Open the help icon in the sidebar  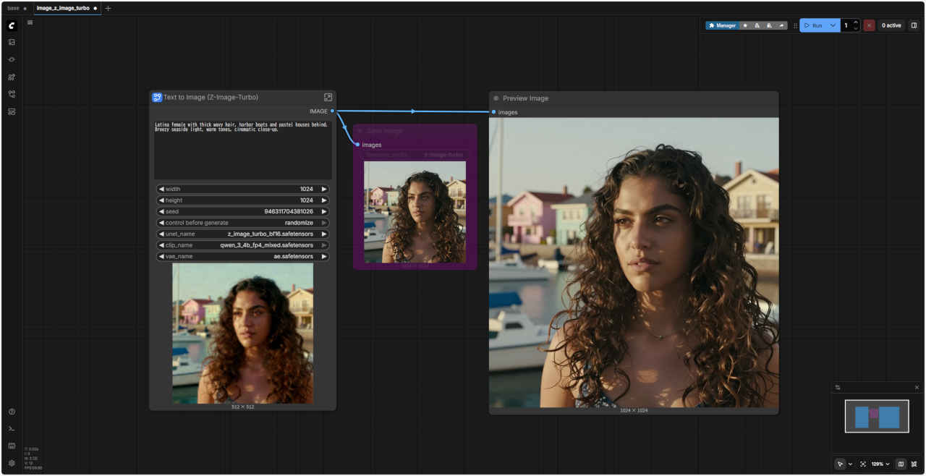[x=12, y=412]
